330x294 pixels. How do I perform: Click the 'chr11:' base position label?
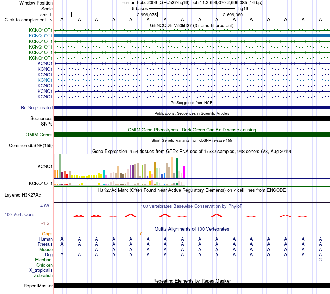pos(47,15)
